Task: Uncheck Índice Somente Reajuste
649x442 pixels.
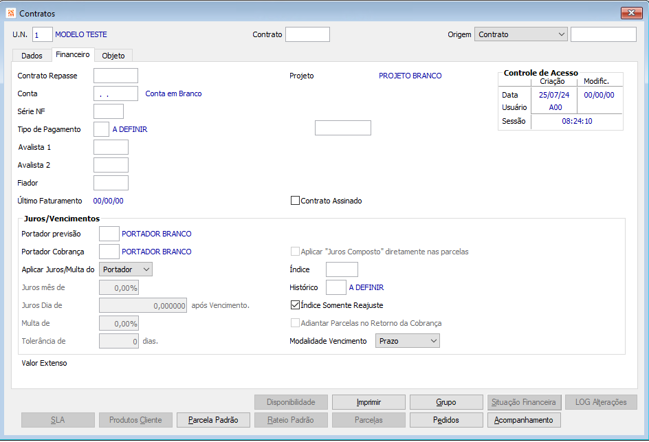Action: [295, 305]
